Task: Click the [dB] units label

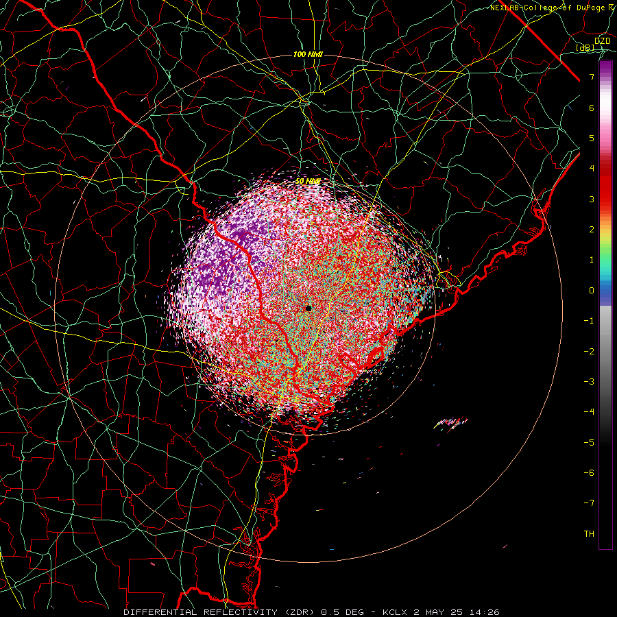Action: [585, 48]
